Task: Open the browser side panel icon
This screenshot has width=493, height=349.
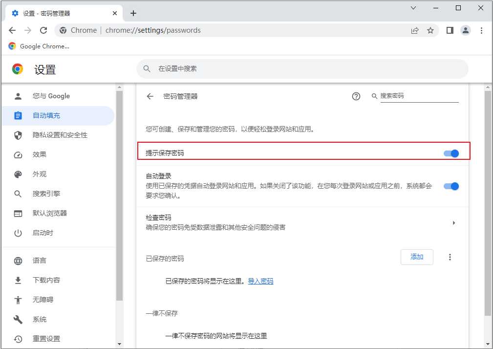Action: pos(450,30)
